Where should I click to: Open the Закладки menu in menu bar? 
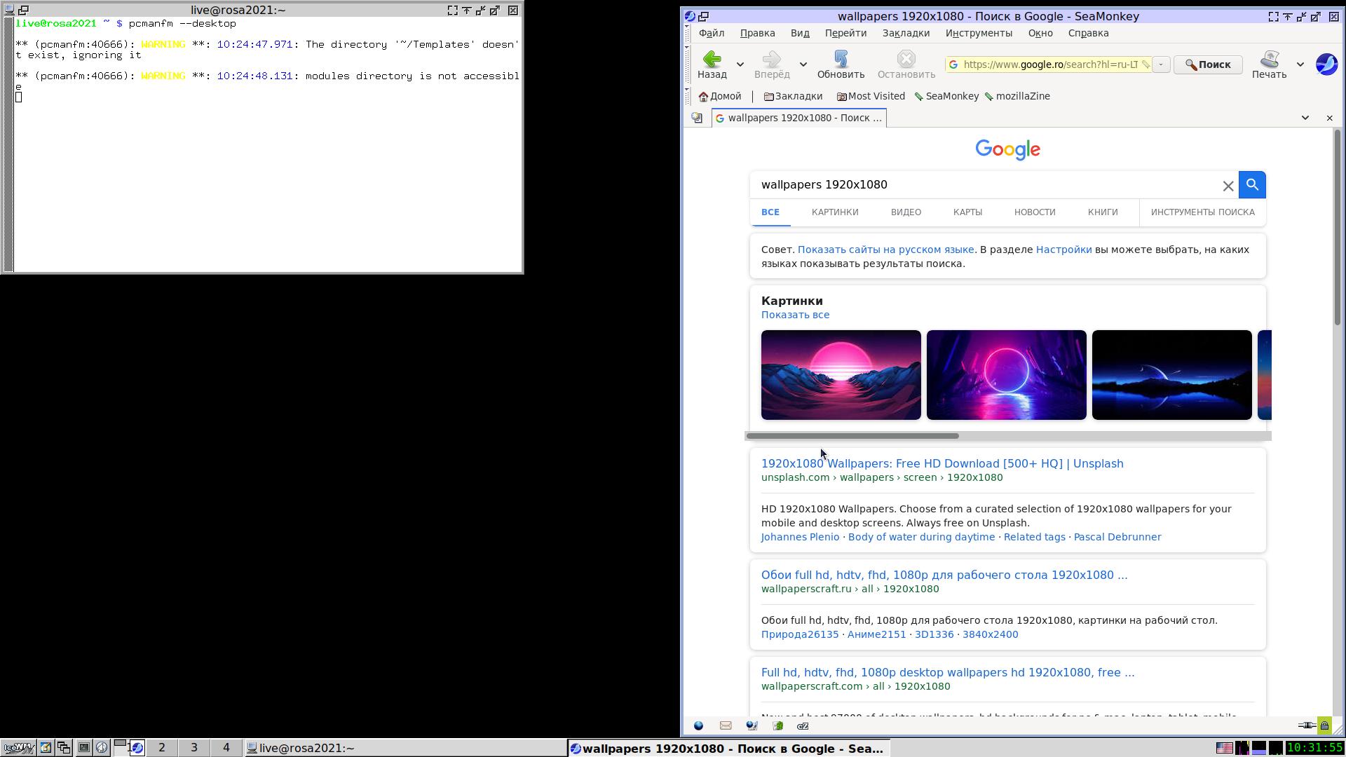pos(905,33)
